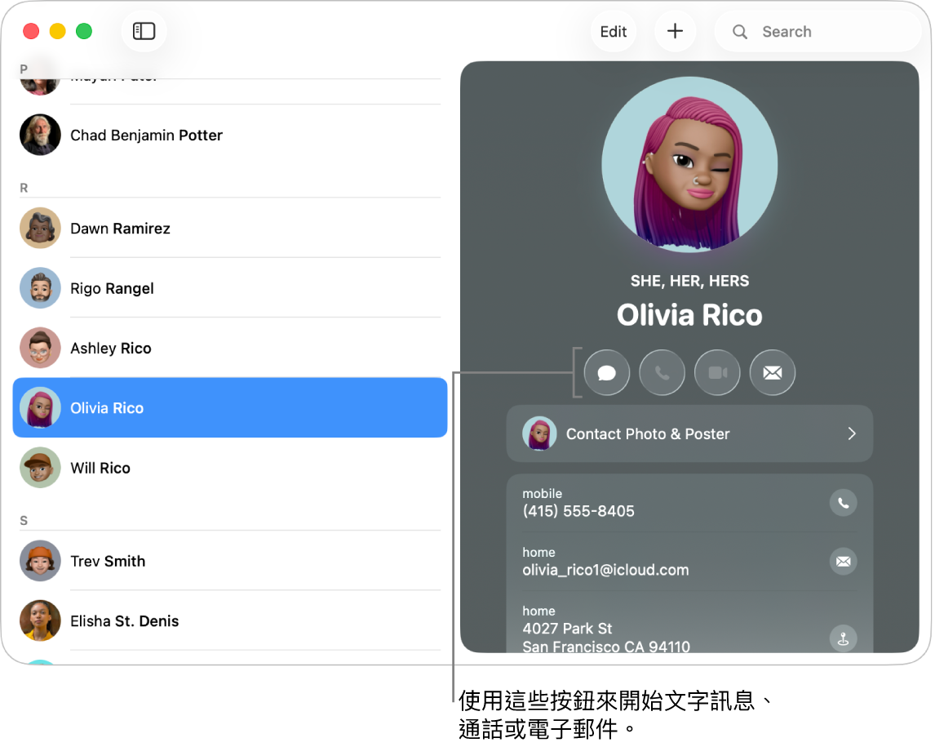Click the FaceTime video action button
935x747 pixels.
click(717, 373)
